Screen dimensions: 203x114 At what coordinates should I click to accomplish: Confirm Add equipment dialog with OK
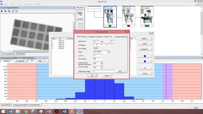click(x=92, y=75)
